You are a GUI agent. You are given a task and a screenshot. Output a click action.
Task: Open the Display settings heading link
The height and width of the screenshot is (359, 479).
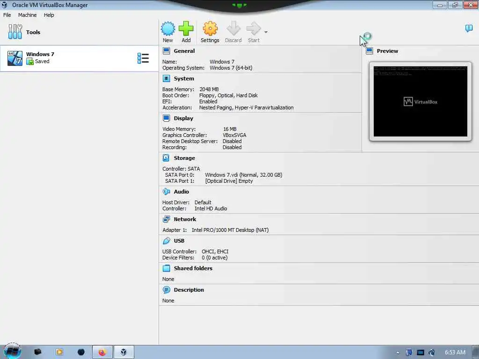(x=183, y=118)
